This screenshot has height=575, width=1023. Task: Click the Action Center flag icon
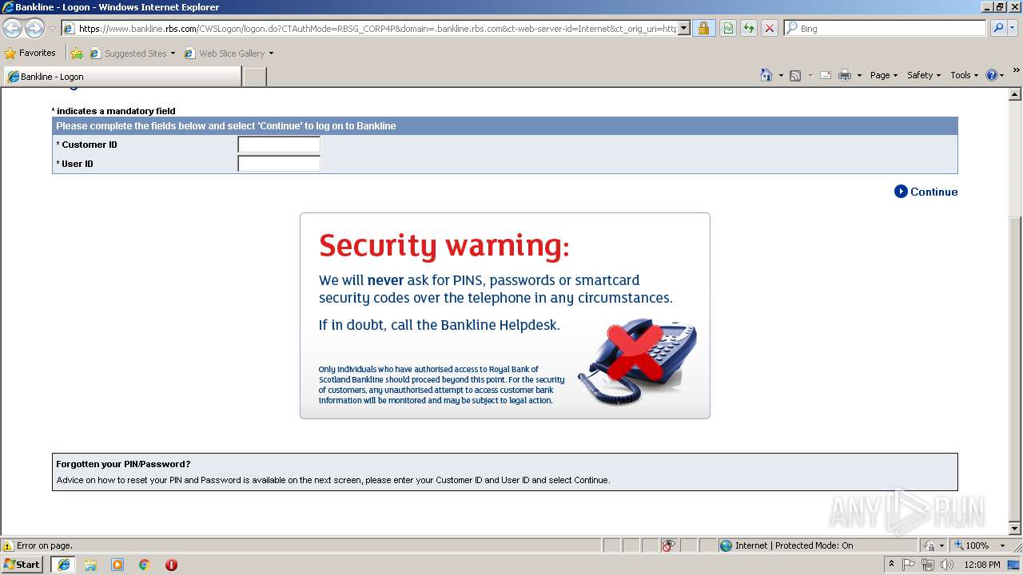909,565
